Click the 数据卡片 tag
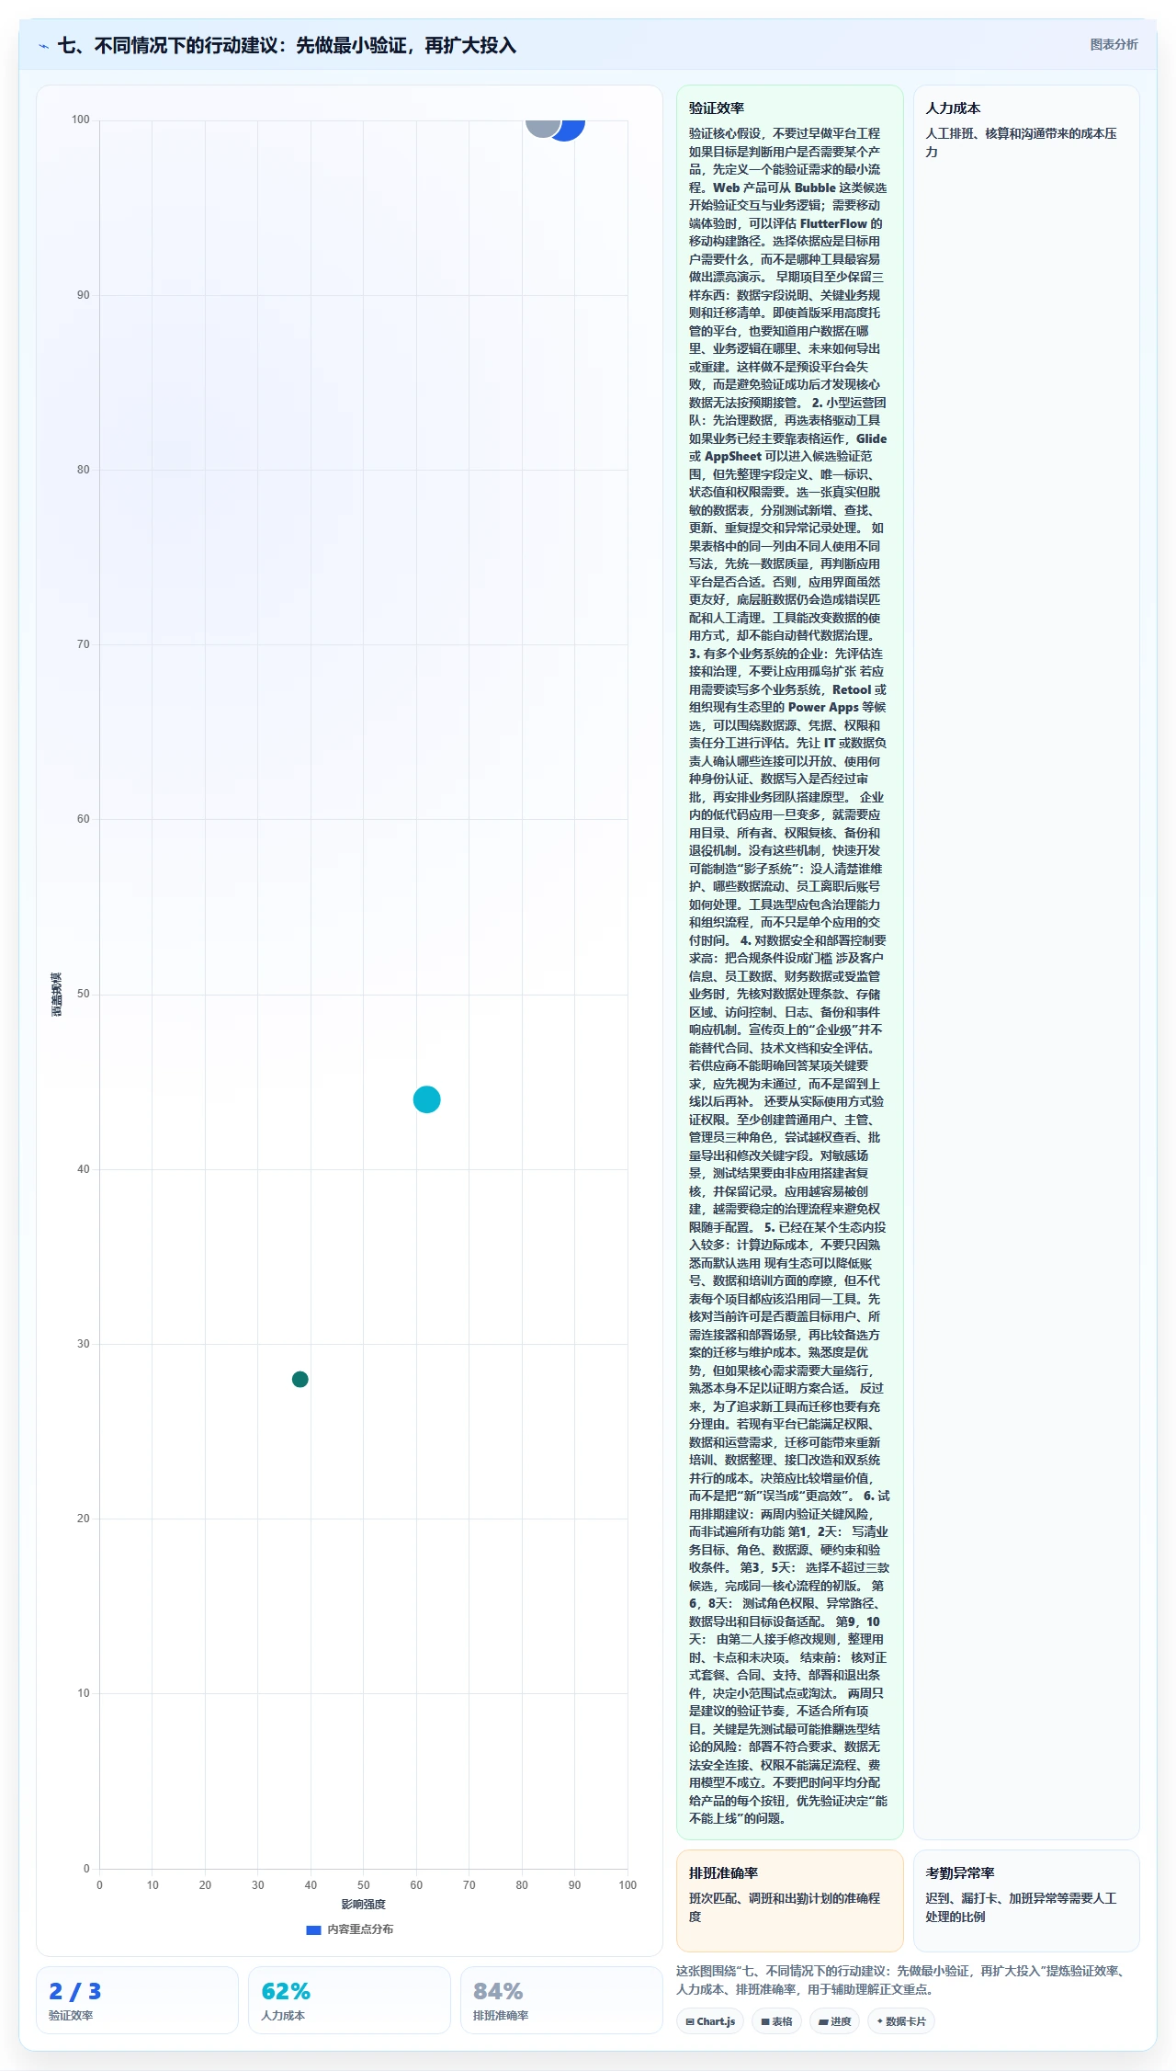Viewport: 1176px width, 2071px height. [x=900, y=2021]
